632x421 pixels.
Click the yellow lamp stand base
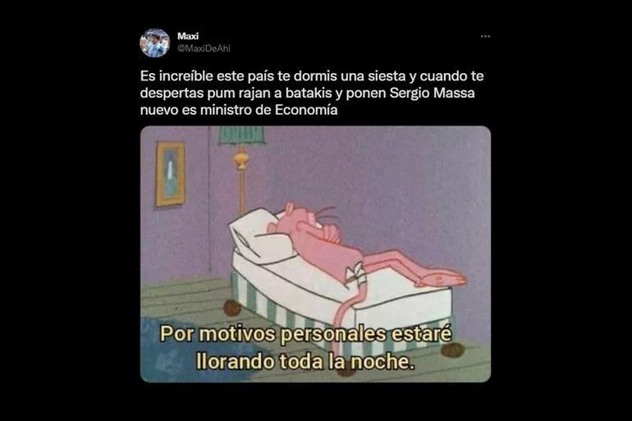click(241, 158)
